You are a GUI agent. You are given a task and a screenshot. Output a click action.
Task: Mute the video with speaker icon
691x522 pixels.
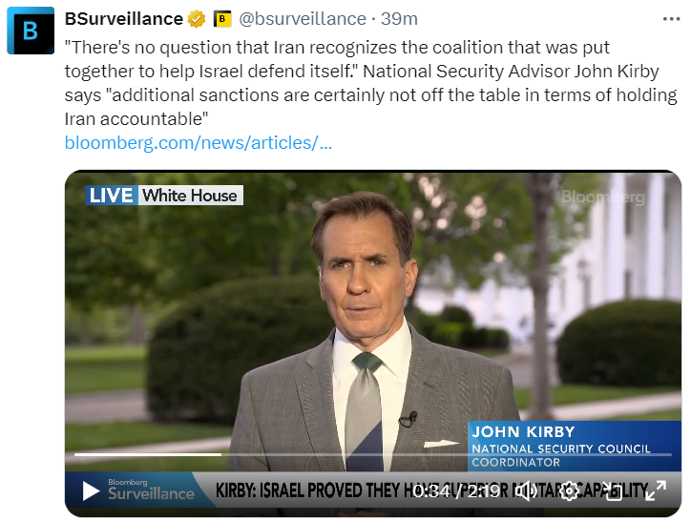528,491
